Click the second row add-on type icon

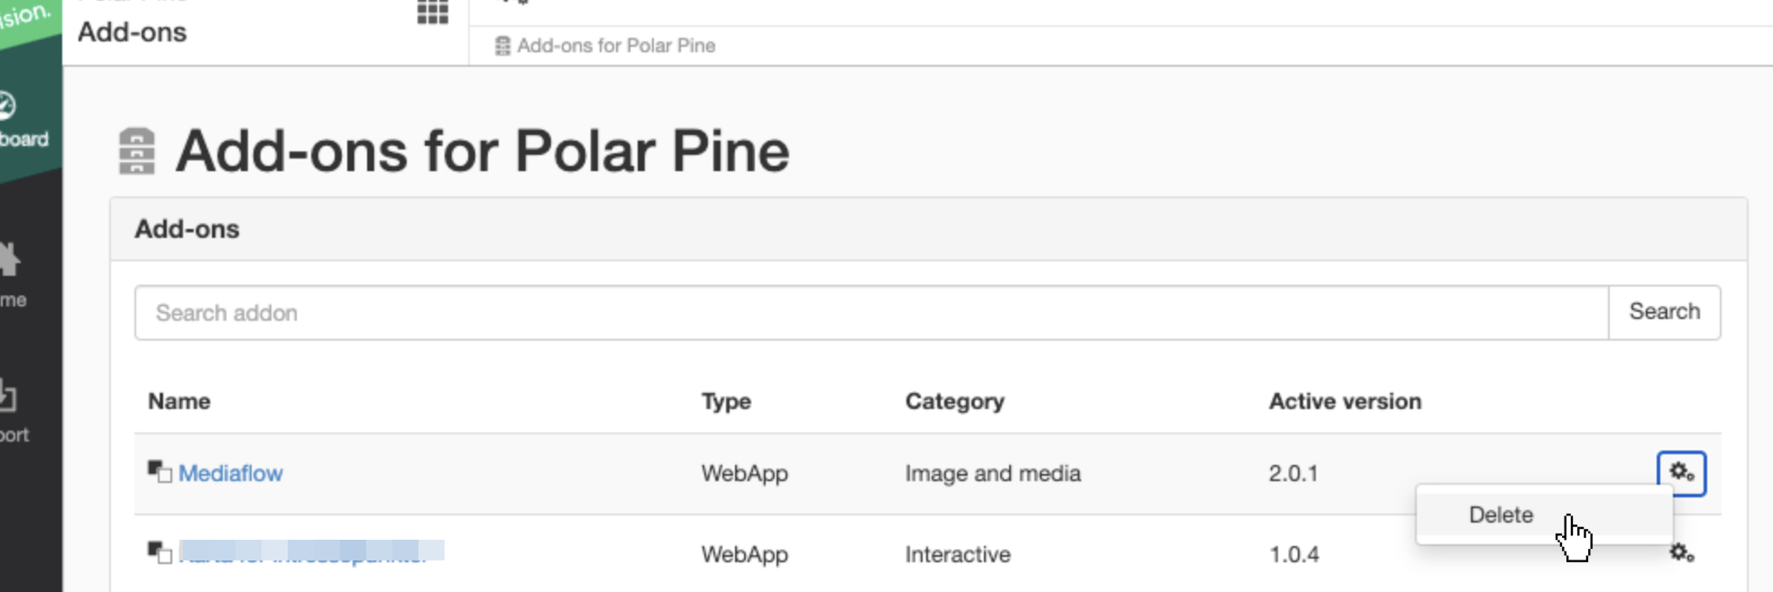(x=160, y=551)
